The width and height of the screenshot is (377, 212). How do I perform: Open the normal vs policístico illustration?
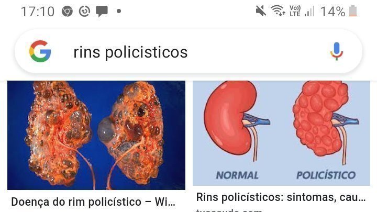click(281, 133)
